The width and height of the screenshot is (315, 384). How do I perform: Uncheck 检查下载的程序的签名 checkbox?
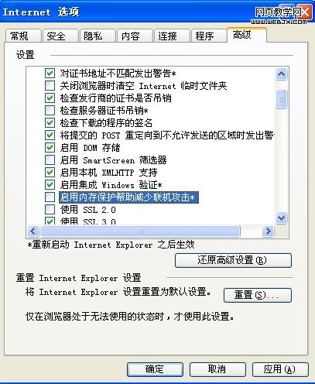[50, 122]
